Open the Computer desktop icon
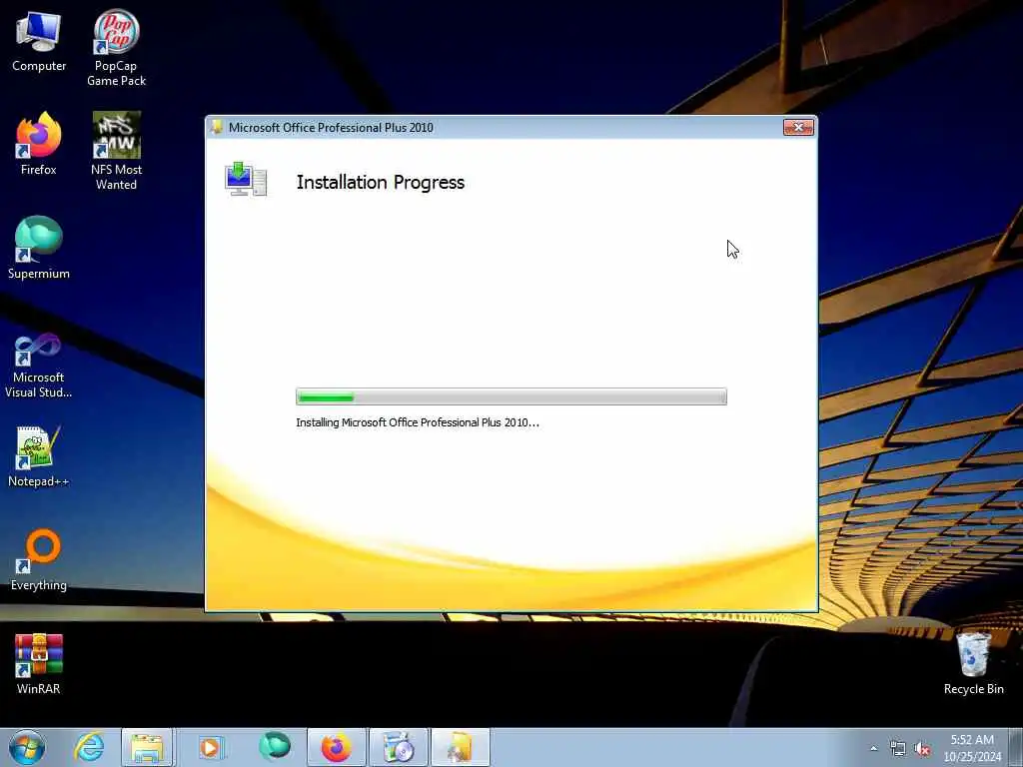The height and width of the screenshot is (767, 1023). [39, 42]
